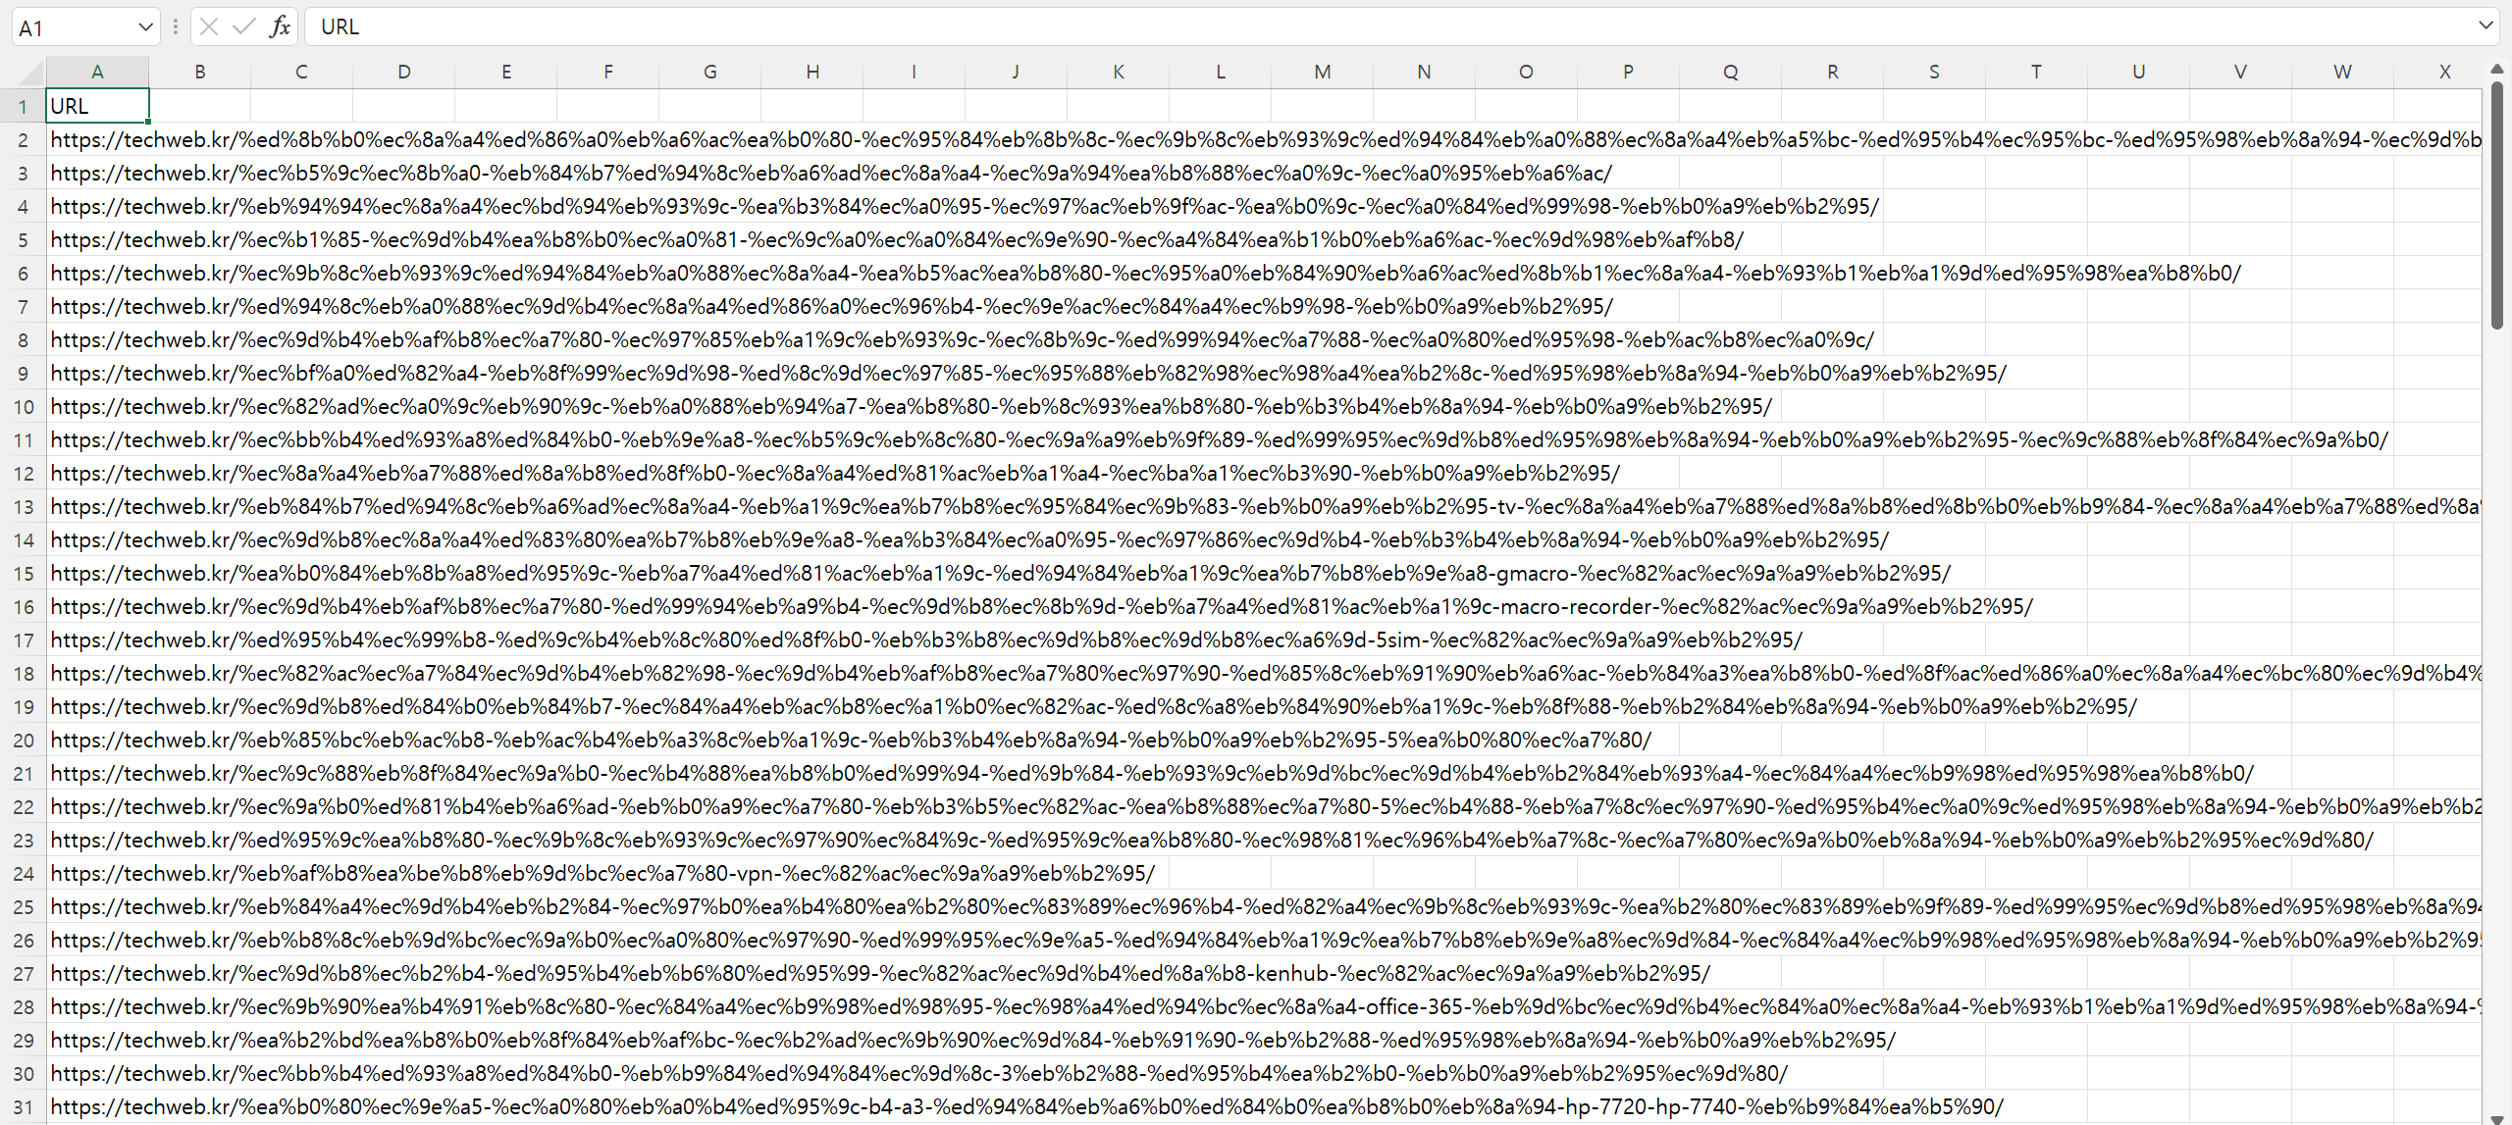The width and height of the screenshot is (2512, 1125).
Task: Click the URL containing hp-7720 in row 31
Action: point(1027,1106)
